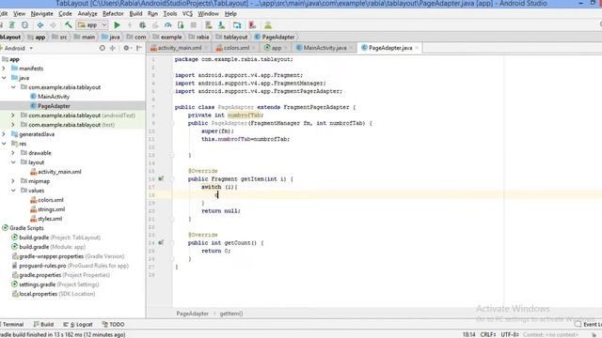Open the Terminal tool window
Image resolution: width=602 pixels, height=338 pixels.
coord(11,324)
